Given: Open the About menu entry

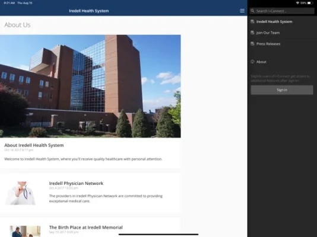Looking at the screenshot, I should (282, 62).
